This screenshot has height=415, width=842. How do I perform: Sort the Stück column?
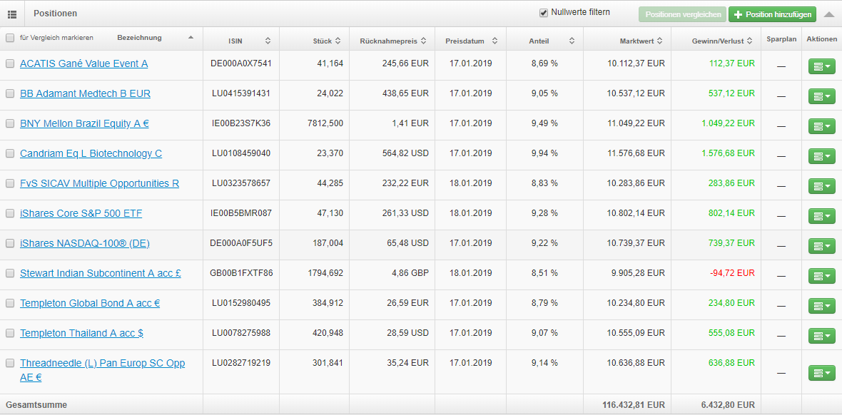point(338,41)
